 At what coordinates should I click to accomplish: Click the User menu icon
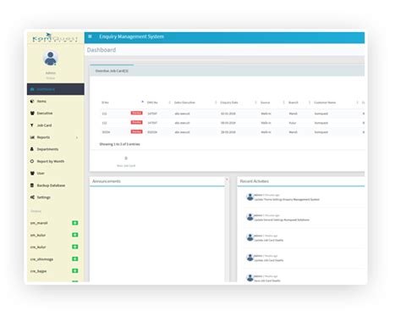32,173
